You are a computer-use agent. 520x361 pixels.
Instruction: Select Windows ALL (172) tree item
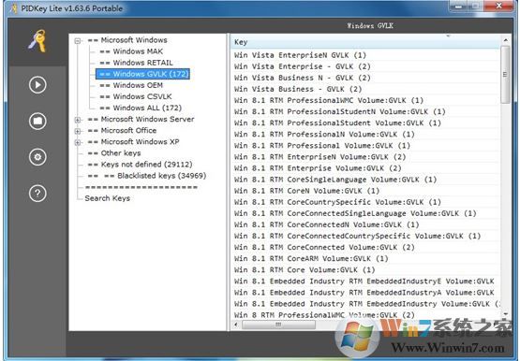coord(141,108)
